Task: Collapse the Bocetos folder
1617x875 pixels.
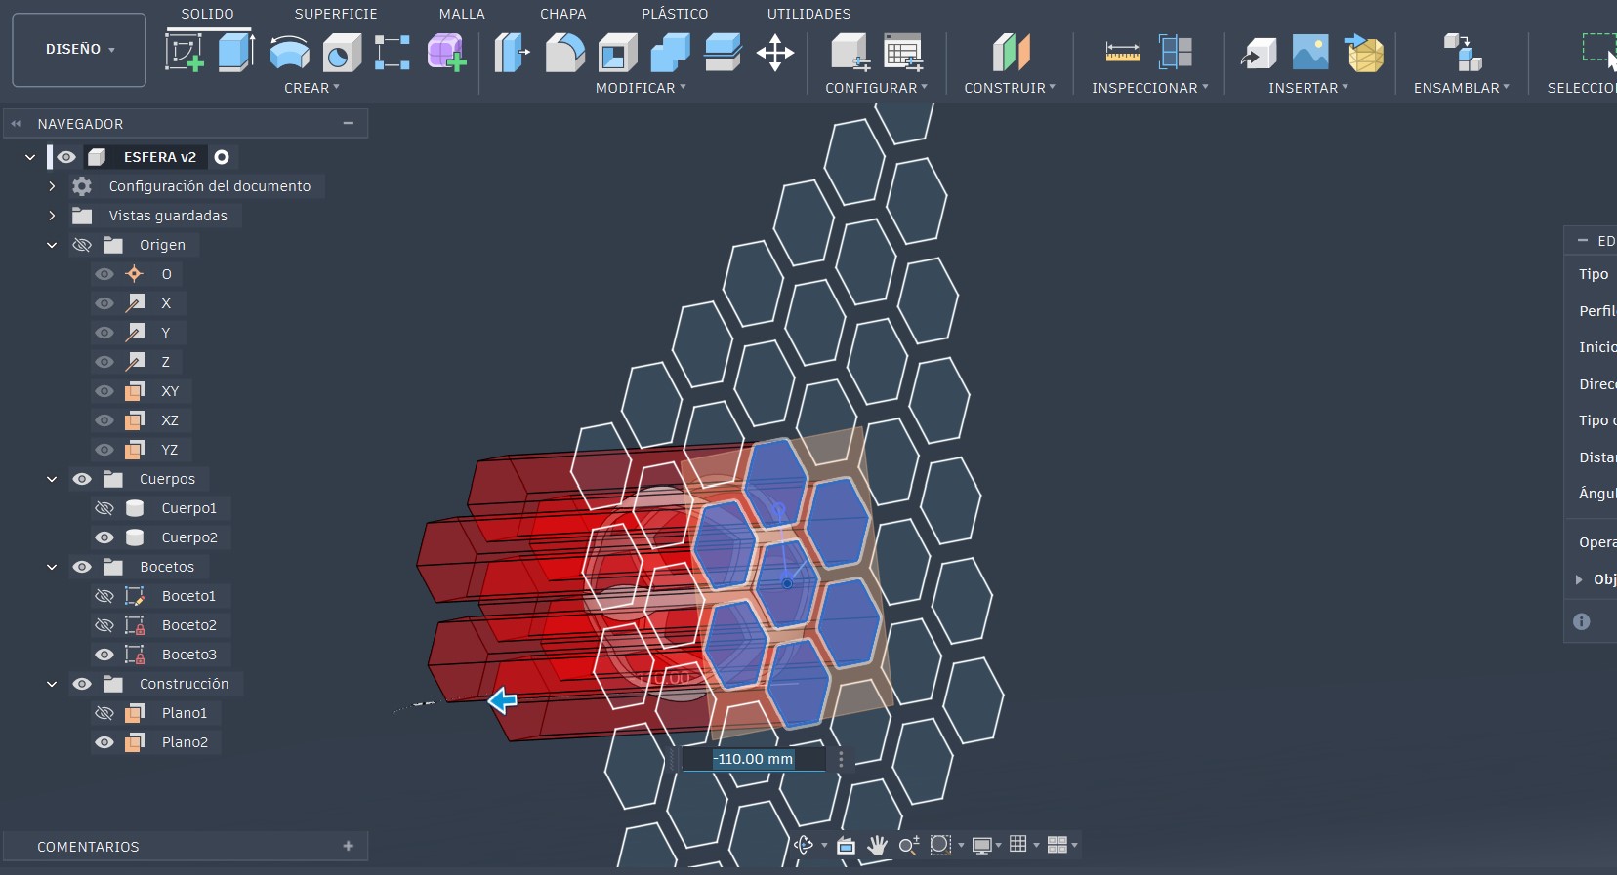Action: [x=52, y=567]
